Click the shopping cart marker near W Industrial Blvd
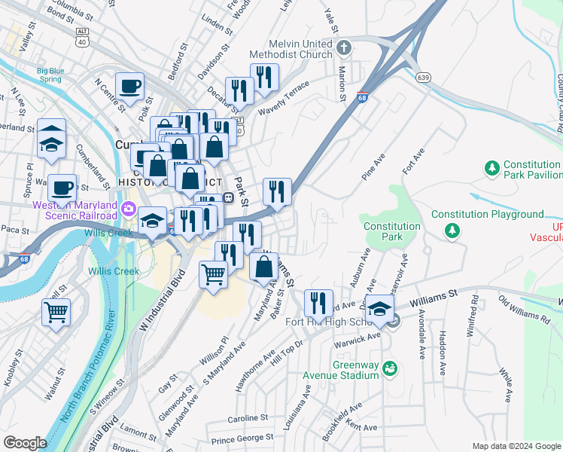 213,278
